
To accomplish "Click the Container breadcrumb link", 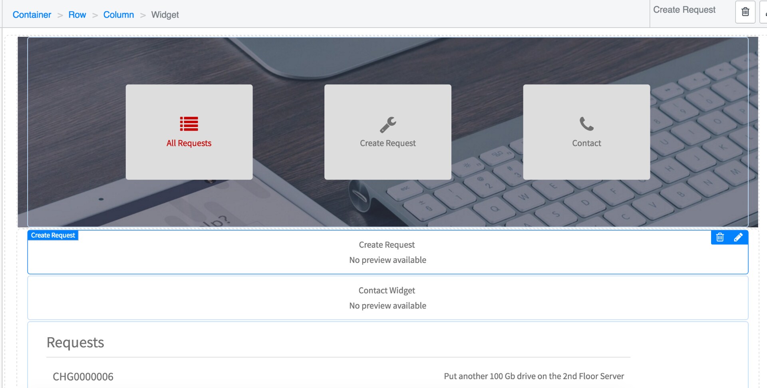I will point(32,15).
